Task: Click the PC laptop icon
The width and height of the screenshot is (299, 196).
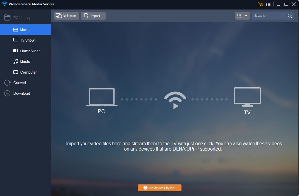Action: (102, 97)
